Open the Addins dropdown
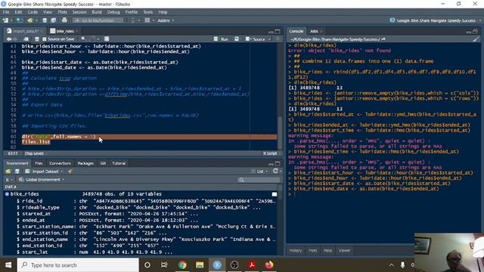This screenshot has width=484, height=272. [x=166, y=20]
